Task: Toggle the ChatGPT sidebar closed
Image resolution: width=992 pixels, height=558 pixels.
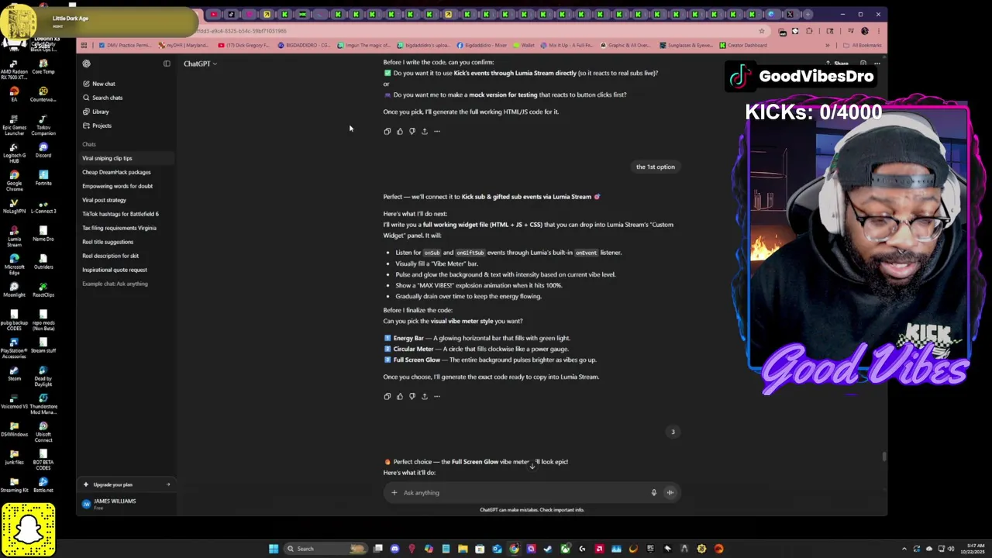Action: [x=167, y=64]
